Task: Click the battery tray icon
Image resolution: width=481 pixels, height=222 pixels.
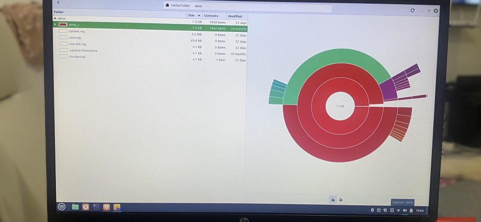Action: [411, 211]
